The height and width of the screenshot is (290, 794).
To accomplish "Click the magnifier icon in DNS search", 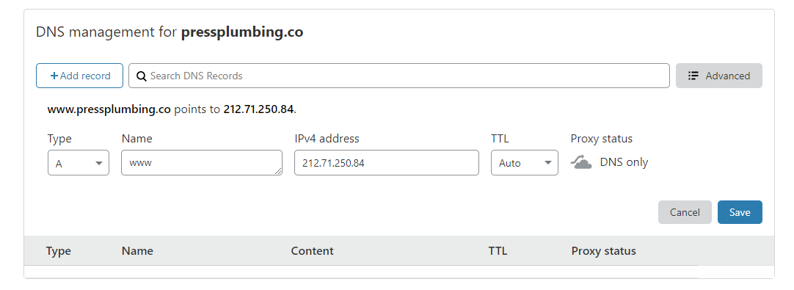I will 142,76.
